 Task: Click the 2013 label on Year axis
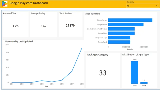point(32,84)
